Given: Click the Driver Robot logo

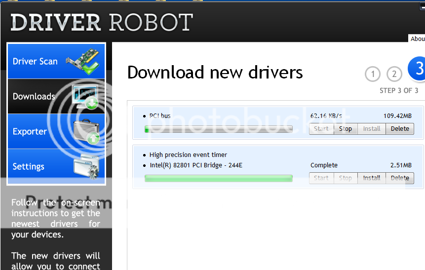Looking at the screenshot, I should (101, 23).
